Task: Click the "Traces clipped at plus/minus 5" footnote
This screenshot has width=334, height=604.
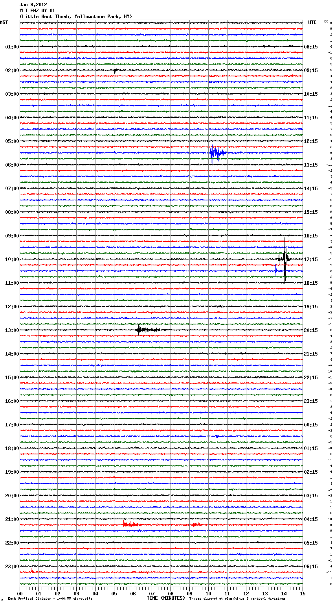Action: click(x=237, y=598)
